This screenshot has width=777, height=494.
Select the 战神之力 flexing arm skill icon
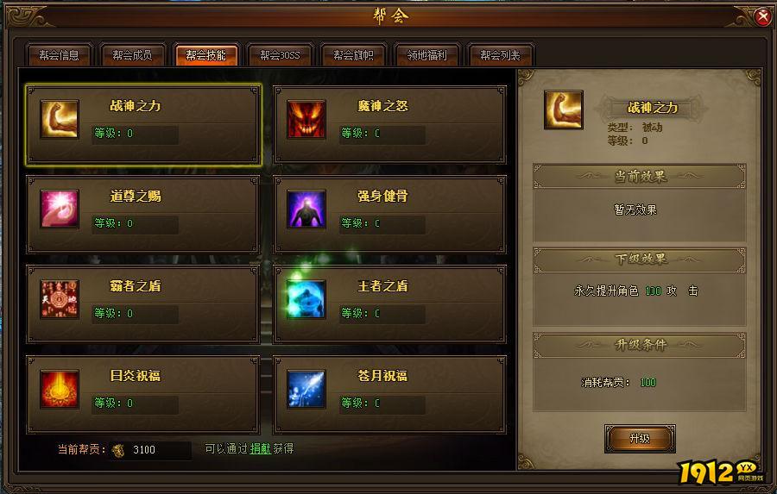(x=60, y=119)
